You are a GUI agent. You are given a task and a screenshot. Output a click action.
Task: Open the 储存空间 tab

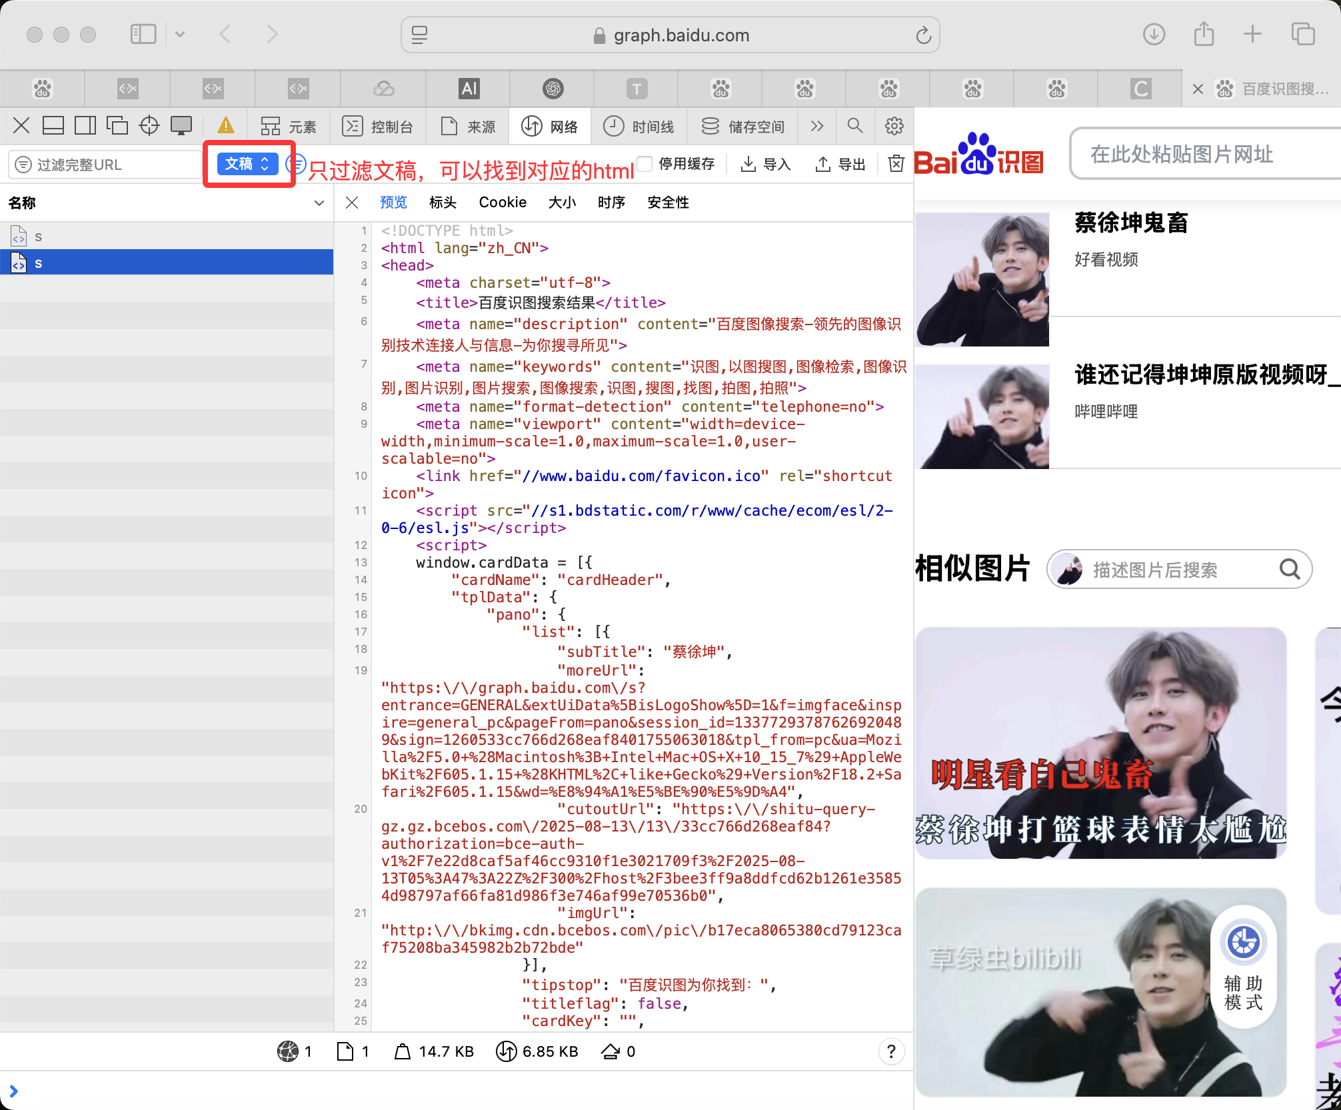pyautogui.click(x=743, y=126)
